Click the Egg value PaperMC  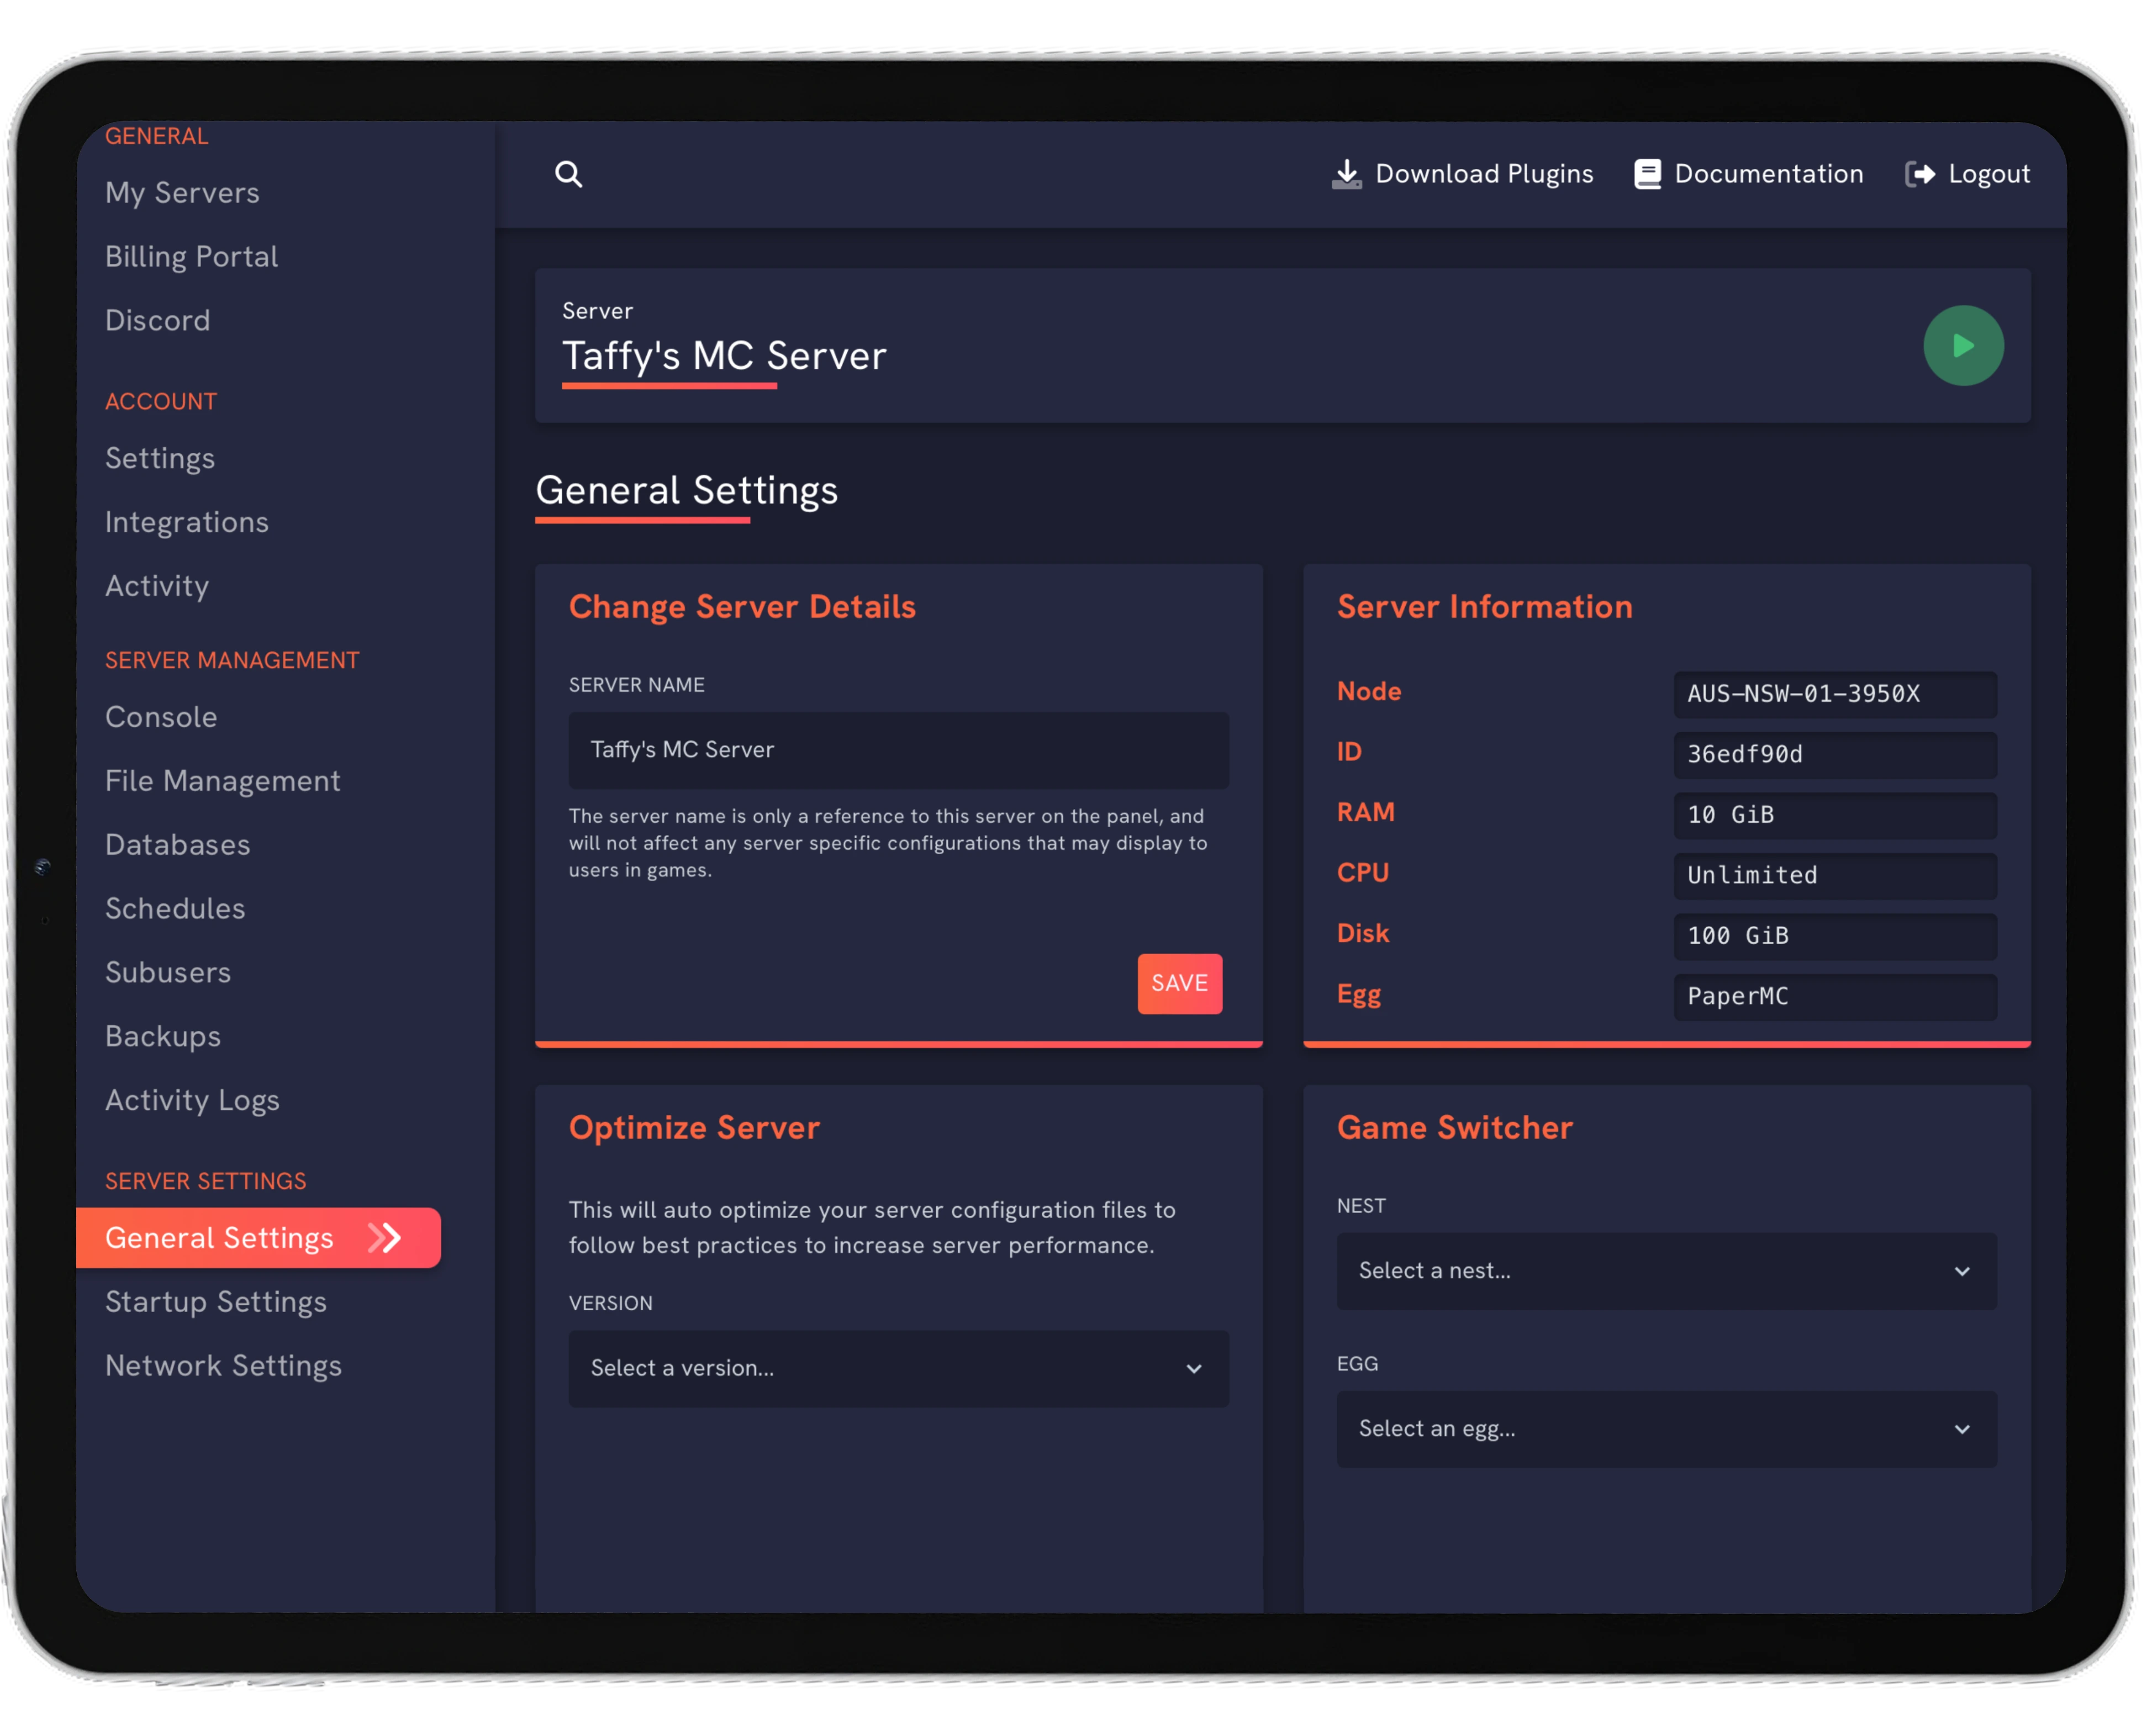1835,997
